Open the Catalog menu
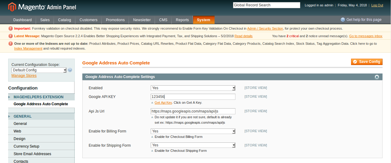Screen dimensions: 391x163 [64, 20]
